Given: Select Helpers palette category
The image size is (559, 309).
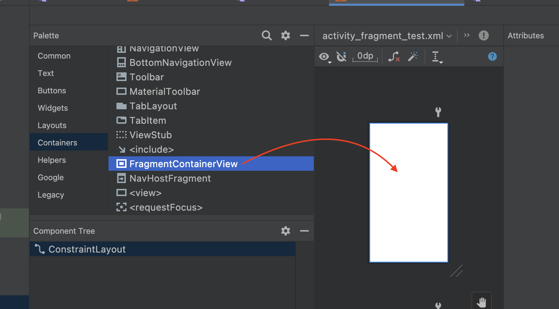Looking at the screenshot, I should (x=52, y=160).
